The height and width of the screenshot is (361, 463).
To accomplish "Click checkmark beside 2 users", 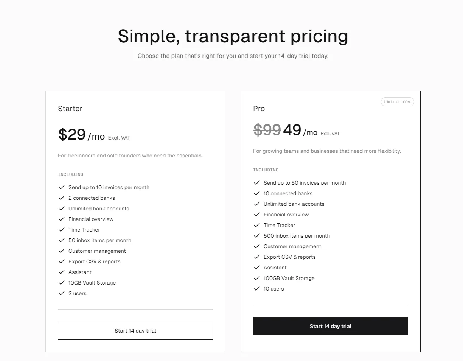I will [62, 293].
